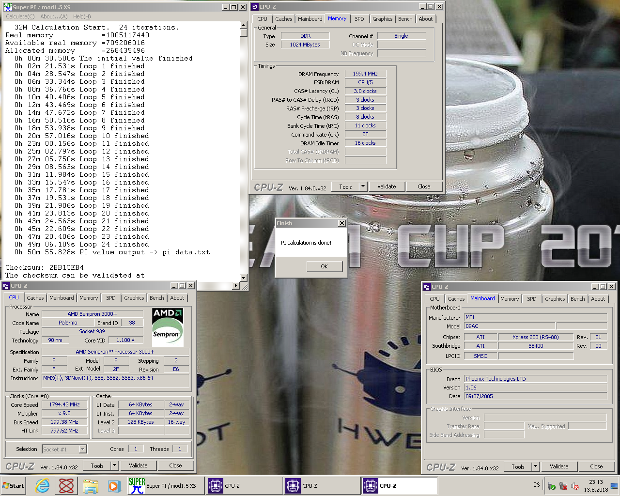This screenshot has height=496, width=620.
Task: Click Tools button in Memory CPU-Z window
Action: click(345, 186)
